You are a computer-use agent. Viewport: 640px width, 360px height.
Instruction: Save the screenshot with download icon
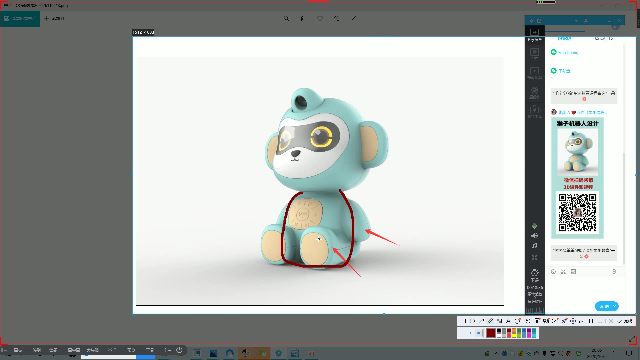click(582, 321)
